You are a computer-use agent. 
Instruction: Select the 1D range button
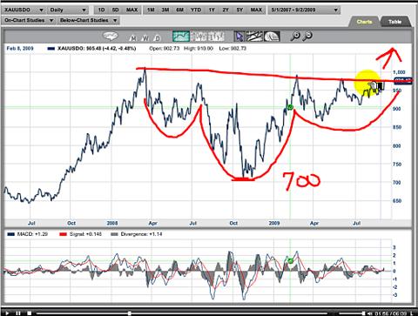click(101, 10)
